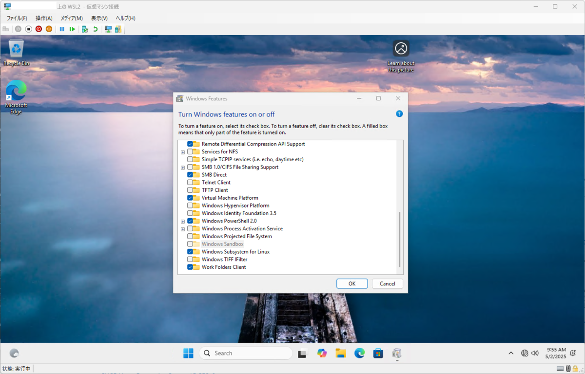Screen dimensions: 585x374
Task: Expand the Windows PowerShell 2.0 node
Action: (x=183, y=221)
